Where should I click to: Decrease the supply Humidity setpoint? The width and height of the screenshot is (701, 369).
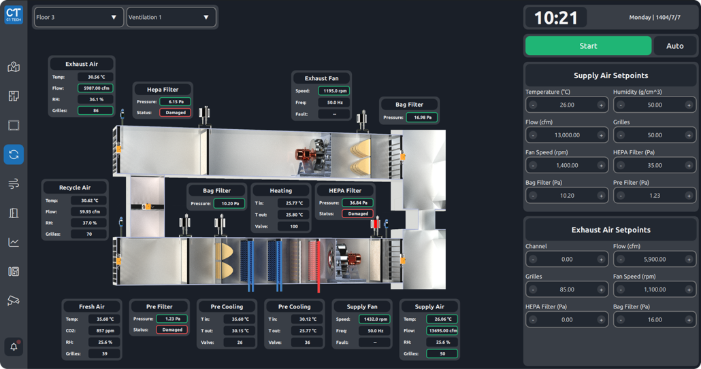pyautogui.click(x=621, y=105)
